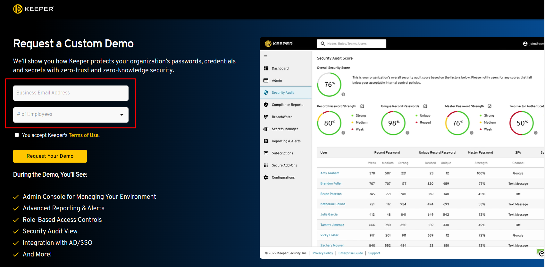
Task: Open the # of Employees dropdown
Action: click(71, 115)
